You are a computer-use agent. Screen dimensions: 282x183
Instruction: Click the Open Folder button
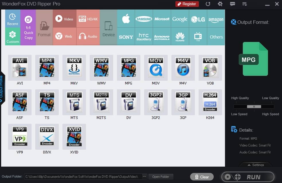pyautogui.click(x=161, y=177)
